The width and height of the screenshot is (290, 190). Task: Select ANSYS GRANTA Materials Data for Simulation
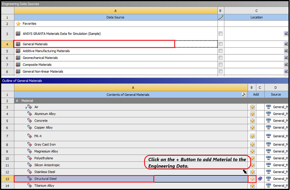116,34
